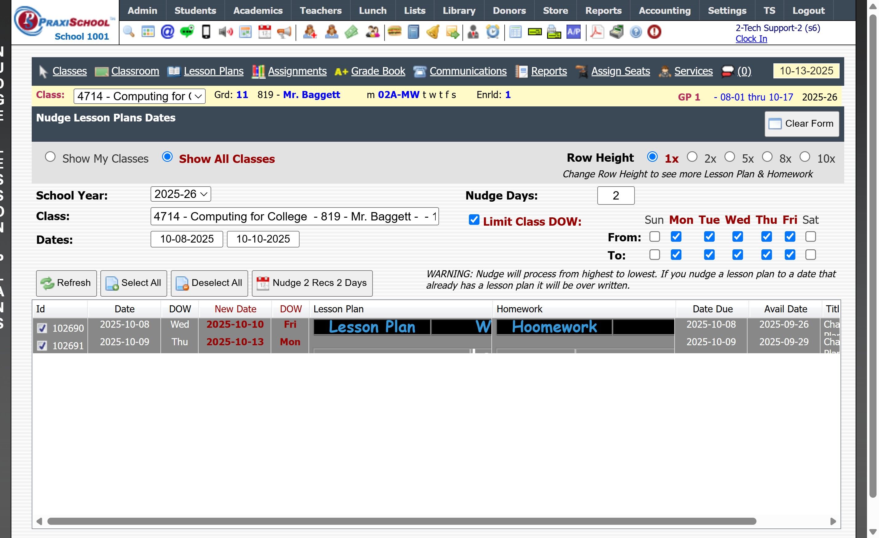Open the Academics menu
Viewport: 879px width, 538px height.
click(258, 11)
